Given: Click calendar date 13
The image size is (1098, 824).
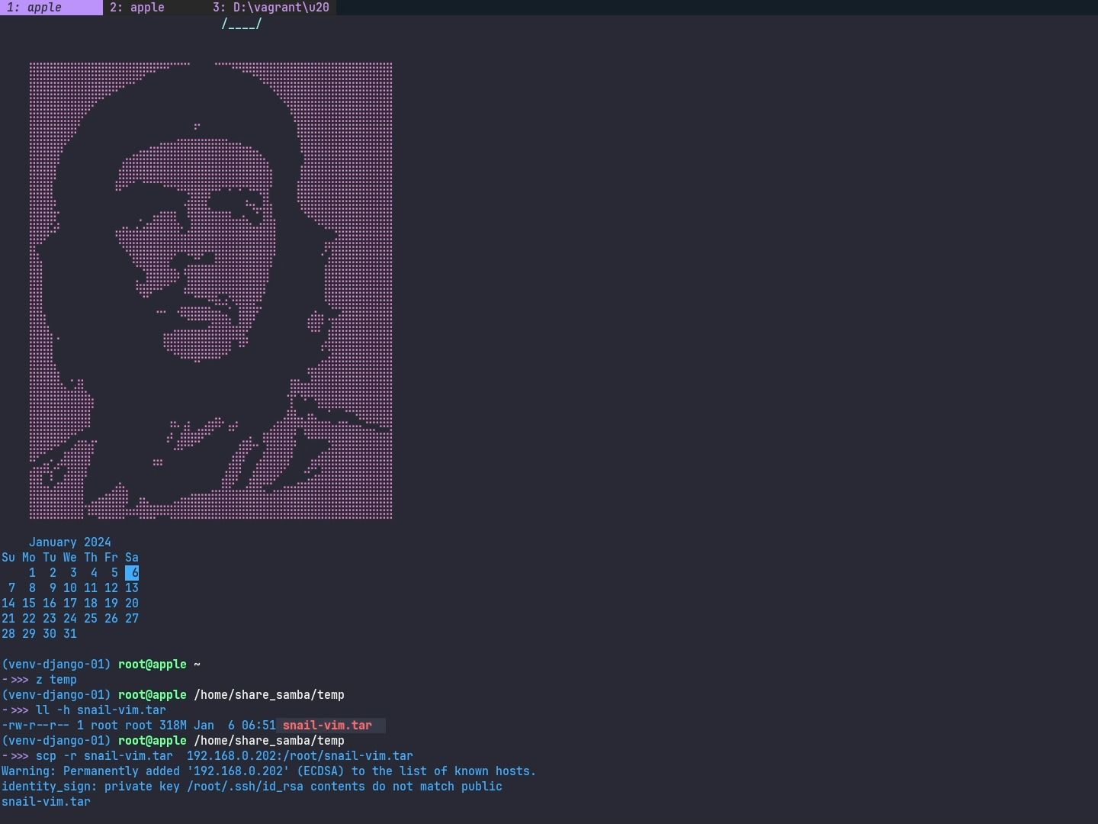Looking at the screenshot, I should [132, 588].
